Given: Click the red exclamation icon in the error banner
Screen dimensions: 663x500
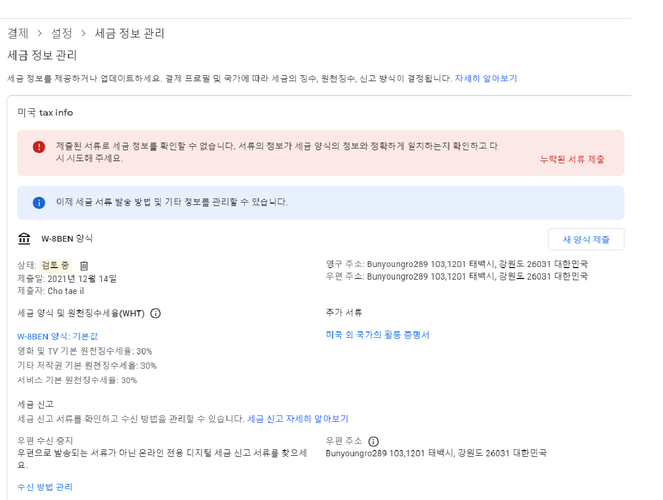Looking at the screenshot, I should pos(39,147).
